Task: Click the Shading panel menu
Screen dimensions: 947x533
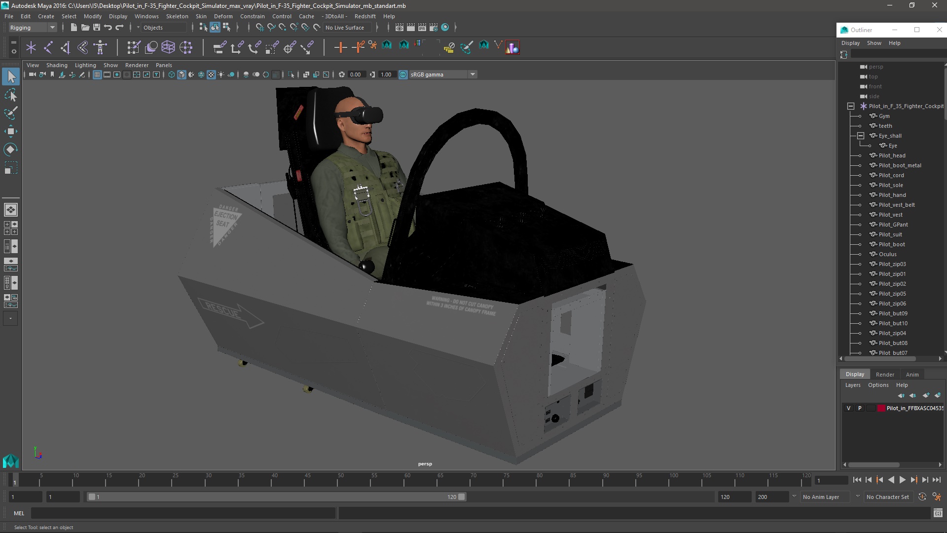Action: tap(57, 65)
